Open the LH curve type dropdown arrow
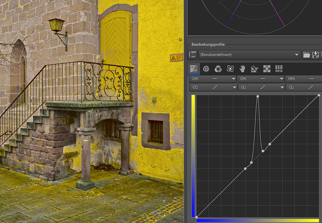322x223 pixels. click(x=233, y=79)
